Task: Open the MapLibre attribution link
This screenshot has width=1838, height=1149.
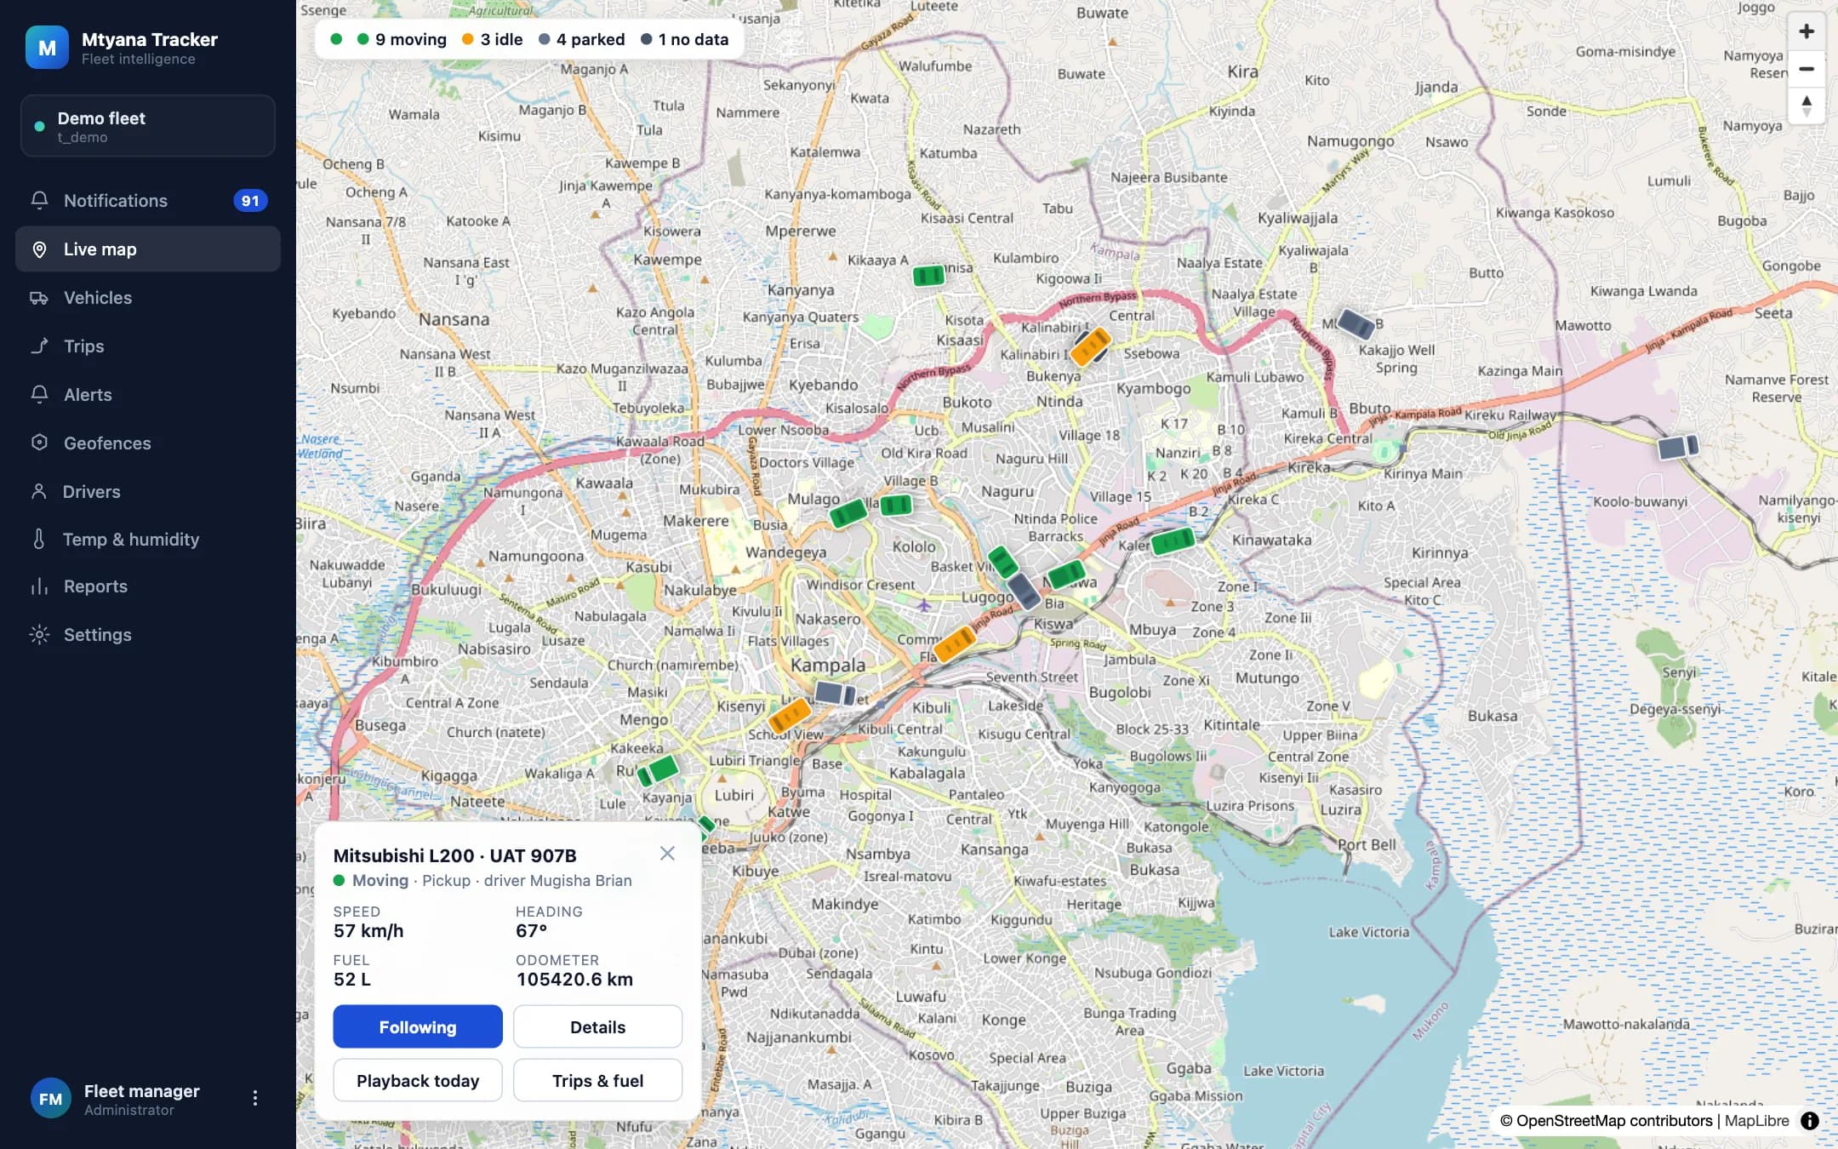Action: click(x=1756, y=1121)
